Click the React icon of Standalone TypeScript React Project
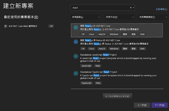The height and width of the screenshot is (111, 169). click(76, 73)
